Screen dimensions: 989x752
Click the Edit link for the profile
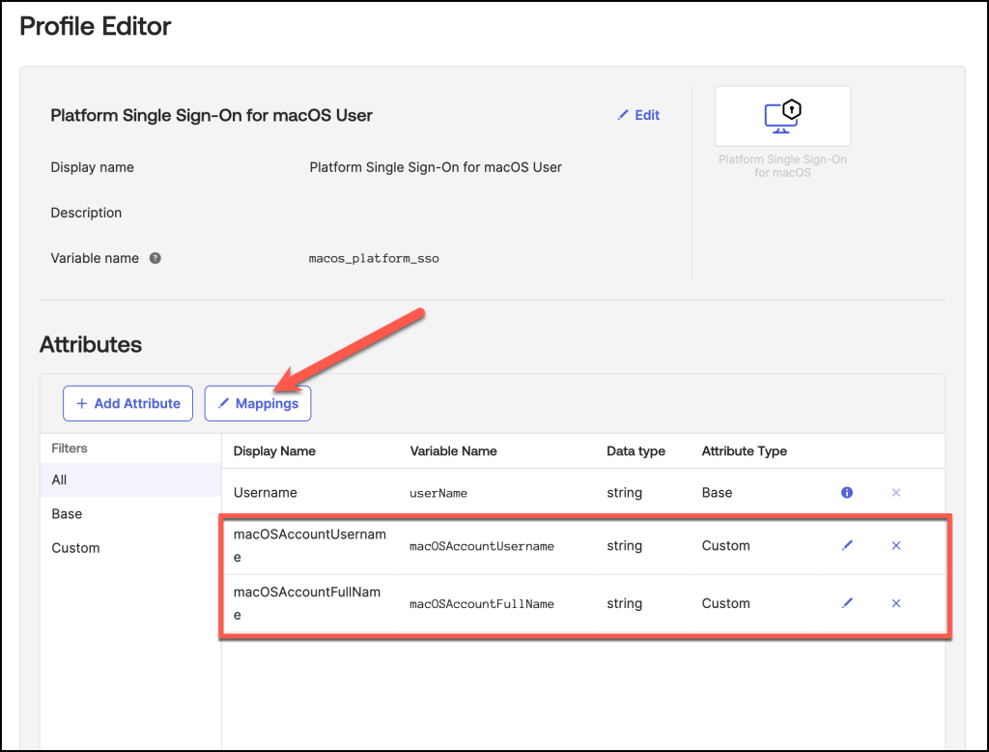click(638, 115)
